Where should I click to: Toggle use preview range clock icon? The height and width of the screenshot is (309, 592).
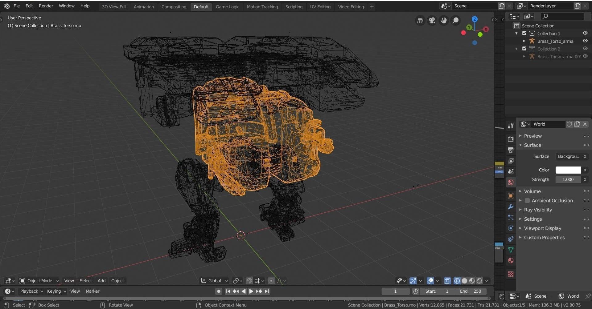(x=416, y=291)
